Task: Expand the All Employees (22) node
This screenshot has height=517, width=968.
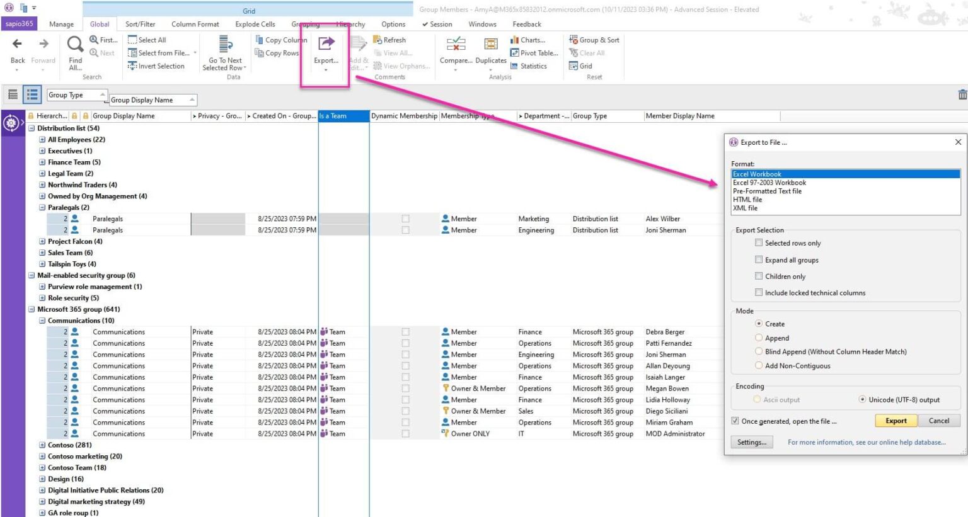Action: pos(42,139)
